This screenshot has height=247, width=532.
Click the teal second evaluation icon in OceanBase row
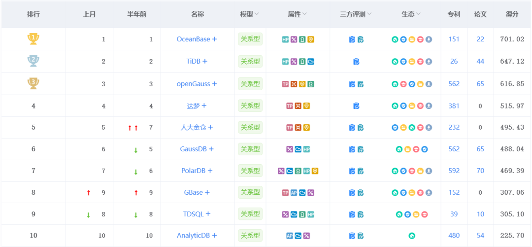pyautogui.click(x=361, y=39)
